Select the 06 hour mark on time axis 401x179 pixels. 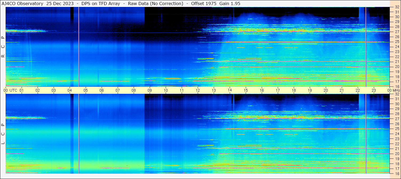click(102, 90)
